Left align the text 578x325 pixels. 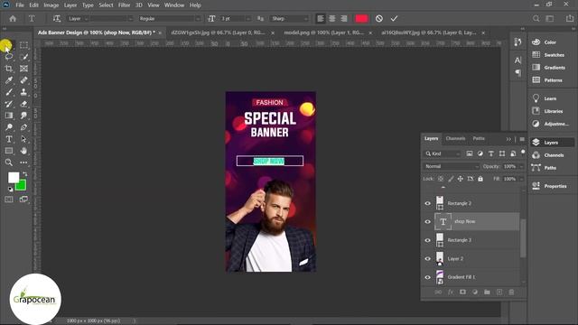321,18
